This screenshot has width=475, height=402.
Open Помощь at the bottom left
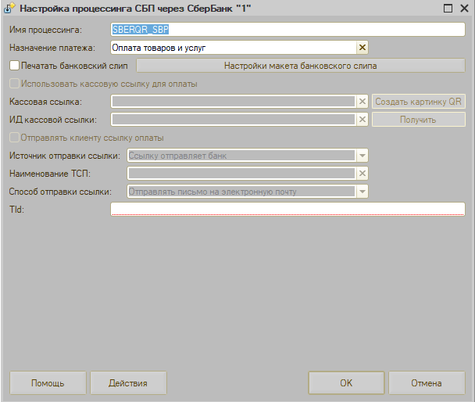tap(48, 383)
